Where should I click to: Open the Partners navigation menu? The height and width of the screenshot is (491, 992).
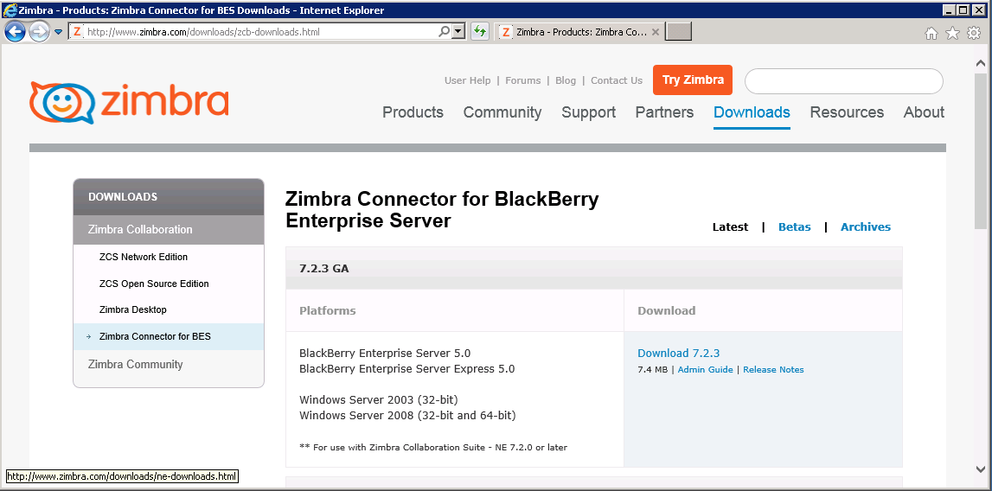pos(664,112)
